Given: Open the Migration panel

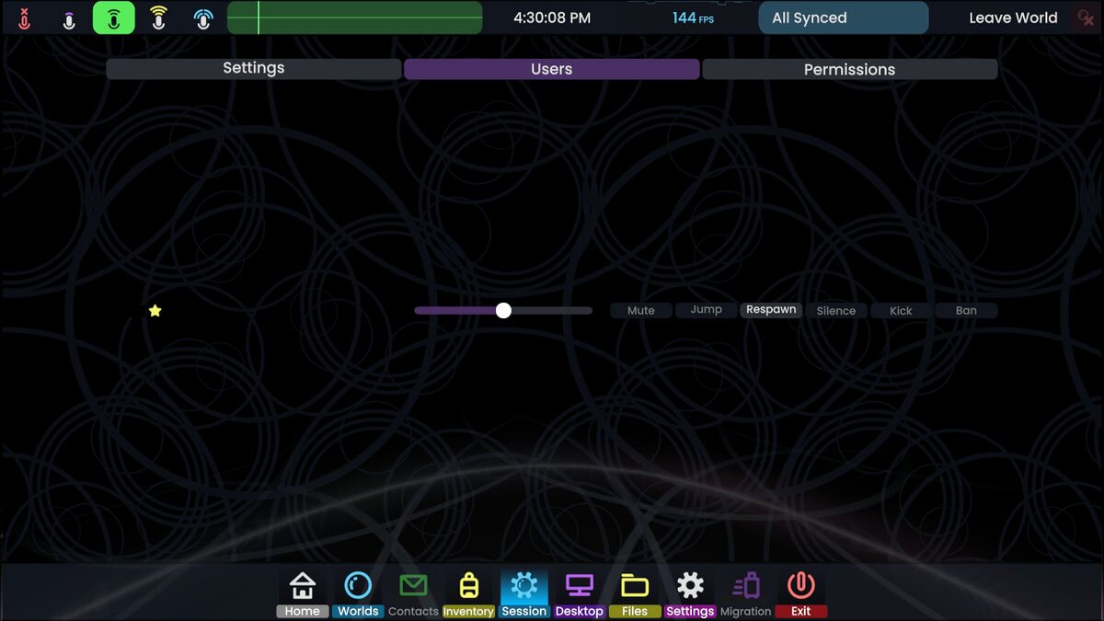Looking at the screenshot, I should click(745, 592).
